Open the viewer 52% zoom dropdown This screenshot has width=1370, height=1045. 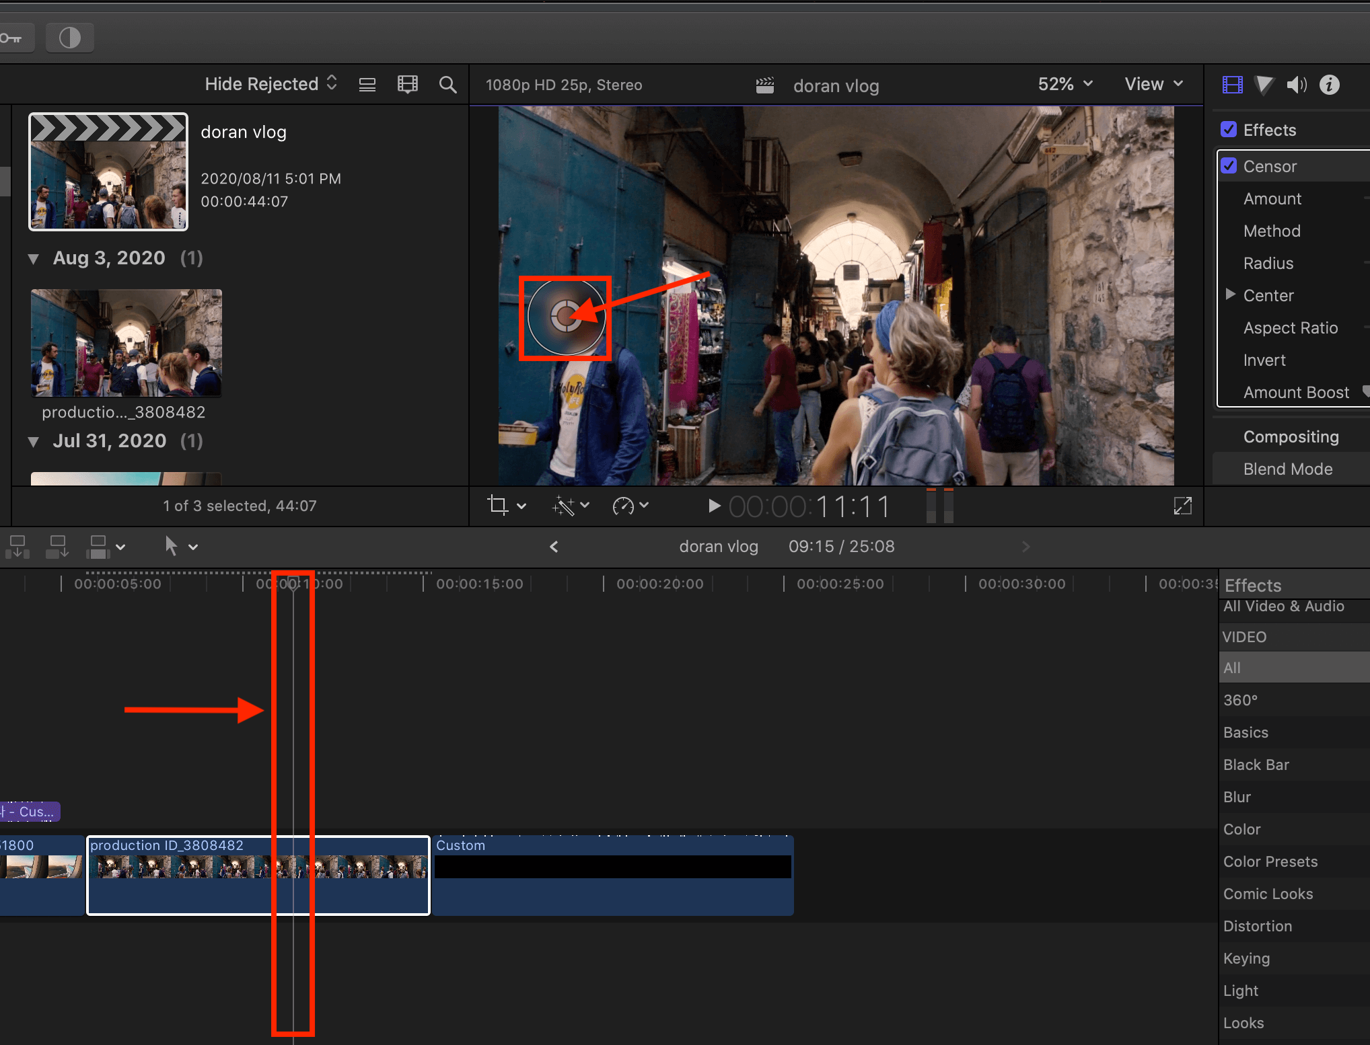pyautogui.click(x=1065, y=84)
